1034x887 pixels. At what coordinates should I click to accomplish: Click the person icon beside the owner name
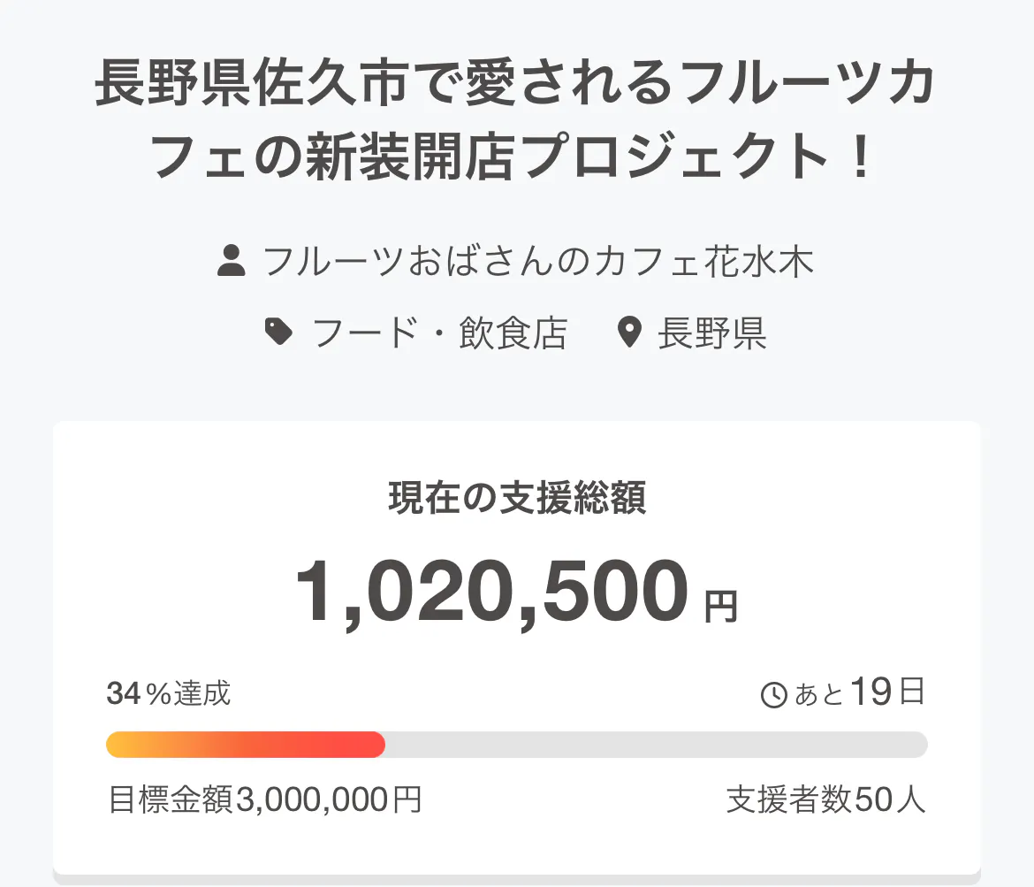pos(231,262)
